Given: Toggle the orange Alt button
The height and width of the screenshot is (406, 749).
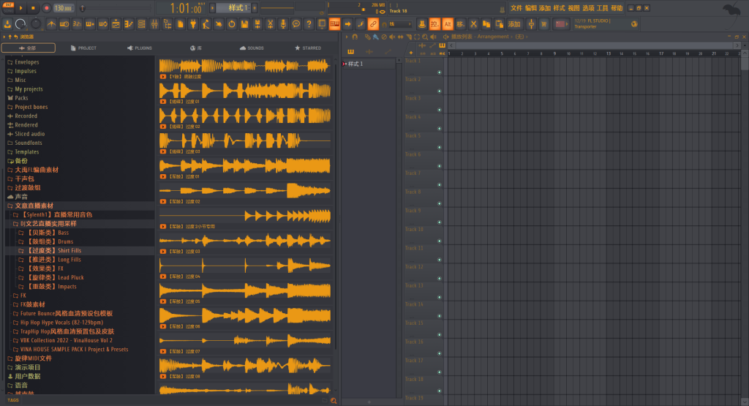Looking at the screenshot, I should click(x=448, y=24).
